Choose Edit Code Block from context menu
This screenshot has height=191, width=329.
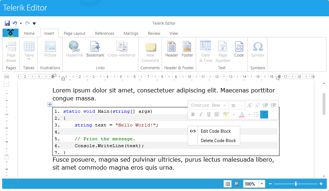pos(214,131)
